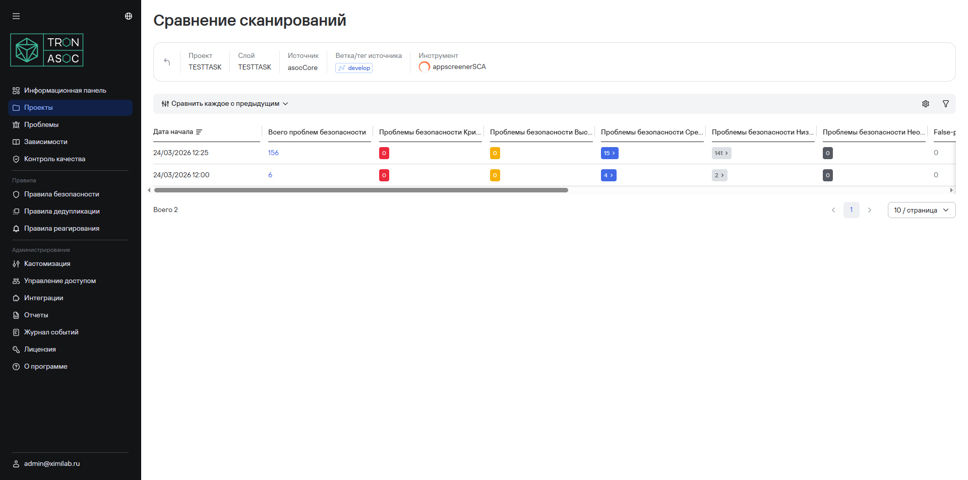Select the develop branch tag
This screenshot has height=480, width=968.
point(353,67)
